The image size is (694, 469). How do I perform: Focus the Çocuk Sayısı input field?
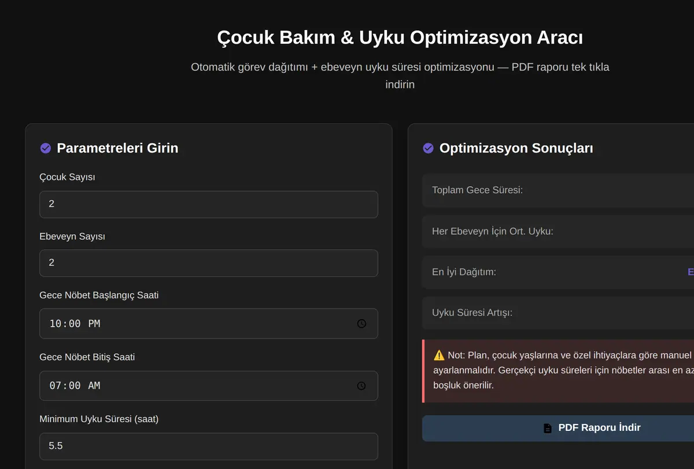click(x=209, y=204)
